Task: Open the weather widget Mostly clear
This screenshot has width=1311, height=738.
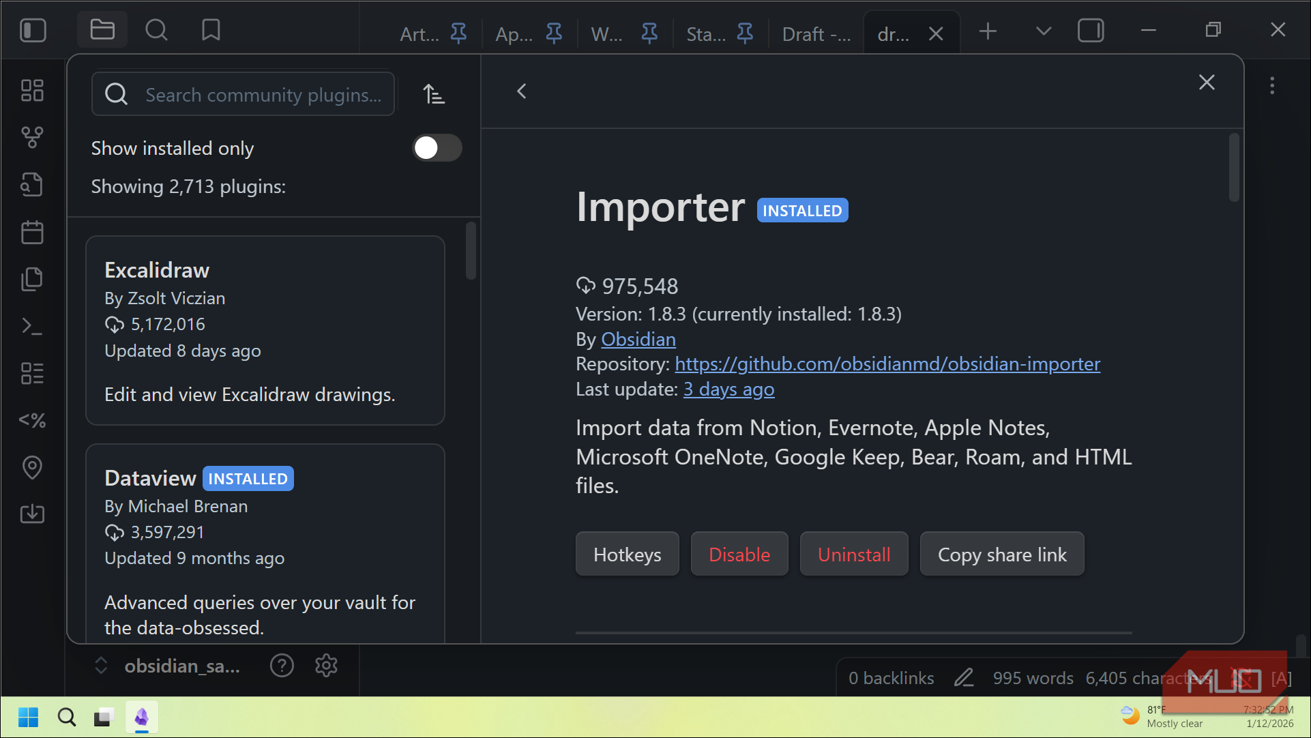Action: (1162, 716)
